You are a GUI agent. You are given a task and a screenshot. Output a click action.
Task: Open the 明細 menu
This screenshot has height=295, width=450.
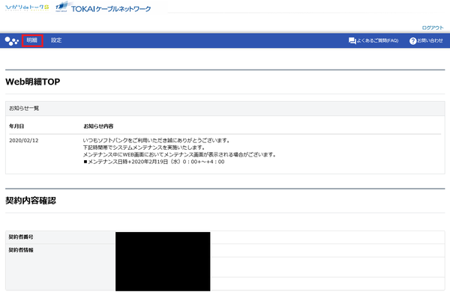(32, 40)
